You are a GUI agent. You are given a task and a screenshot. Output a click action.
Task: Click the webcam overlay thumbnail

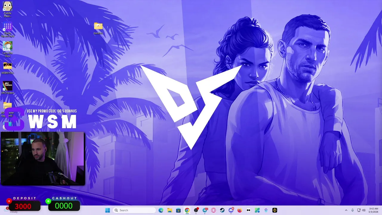point(43,159)
